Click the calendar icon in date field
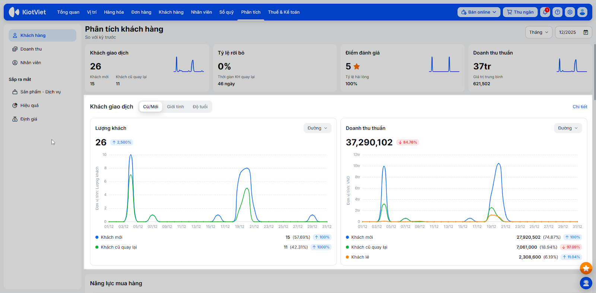 [x=586, y=32]
